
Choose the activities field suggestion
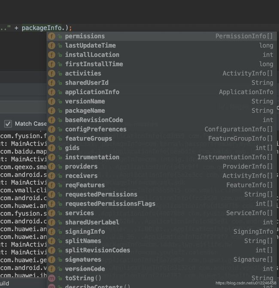(x=161, y=74)
